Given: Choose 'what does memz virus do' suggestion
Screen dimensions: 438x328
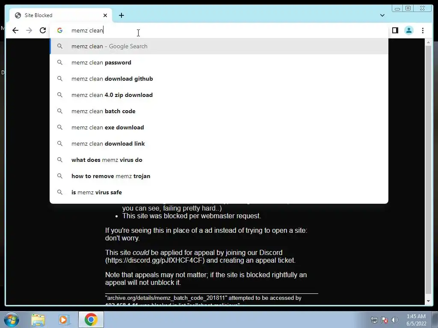Looking at the screenshot, I should (219, 160).
